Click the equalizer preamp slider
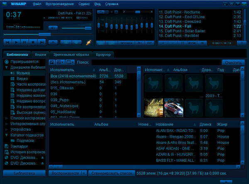Image resolution: width=249 pixels, height=184 pixels. coord(99,25)
